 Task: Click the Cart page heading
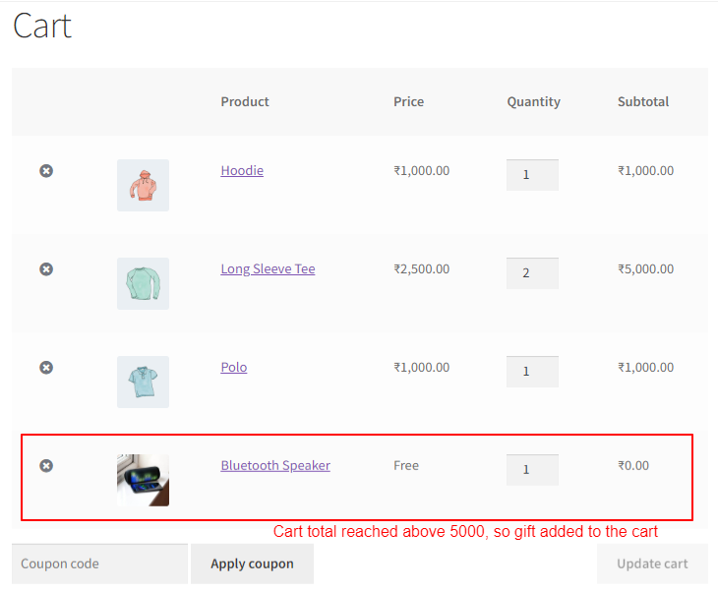pos(42,26)
